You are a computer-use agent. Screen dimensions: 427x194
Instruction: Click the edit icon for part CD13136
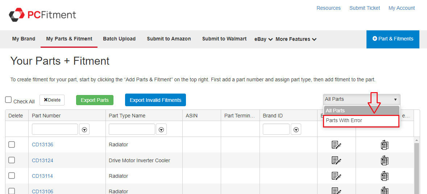pos(336,145)
